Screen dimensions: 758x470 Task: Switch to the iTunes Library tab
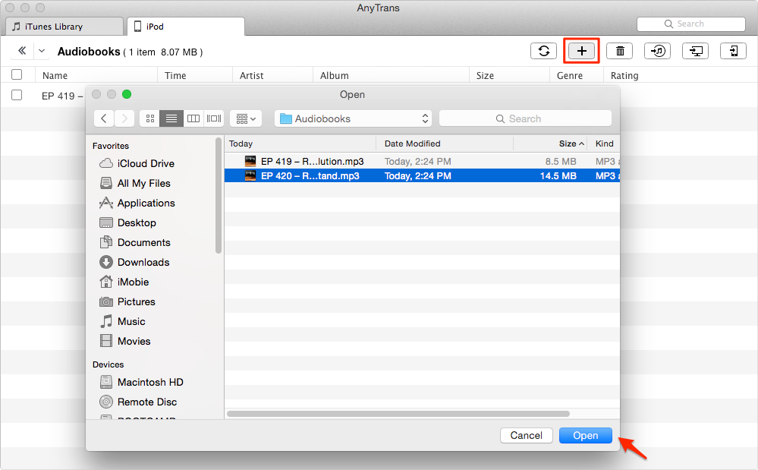[x=64, y=27]
